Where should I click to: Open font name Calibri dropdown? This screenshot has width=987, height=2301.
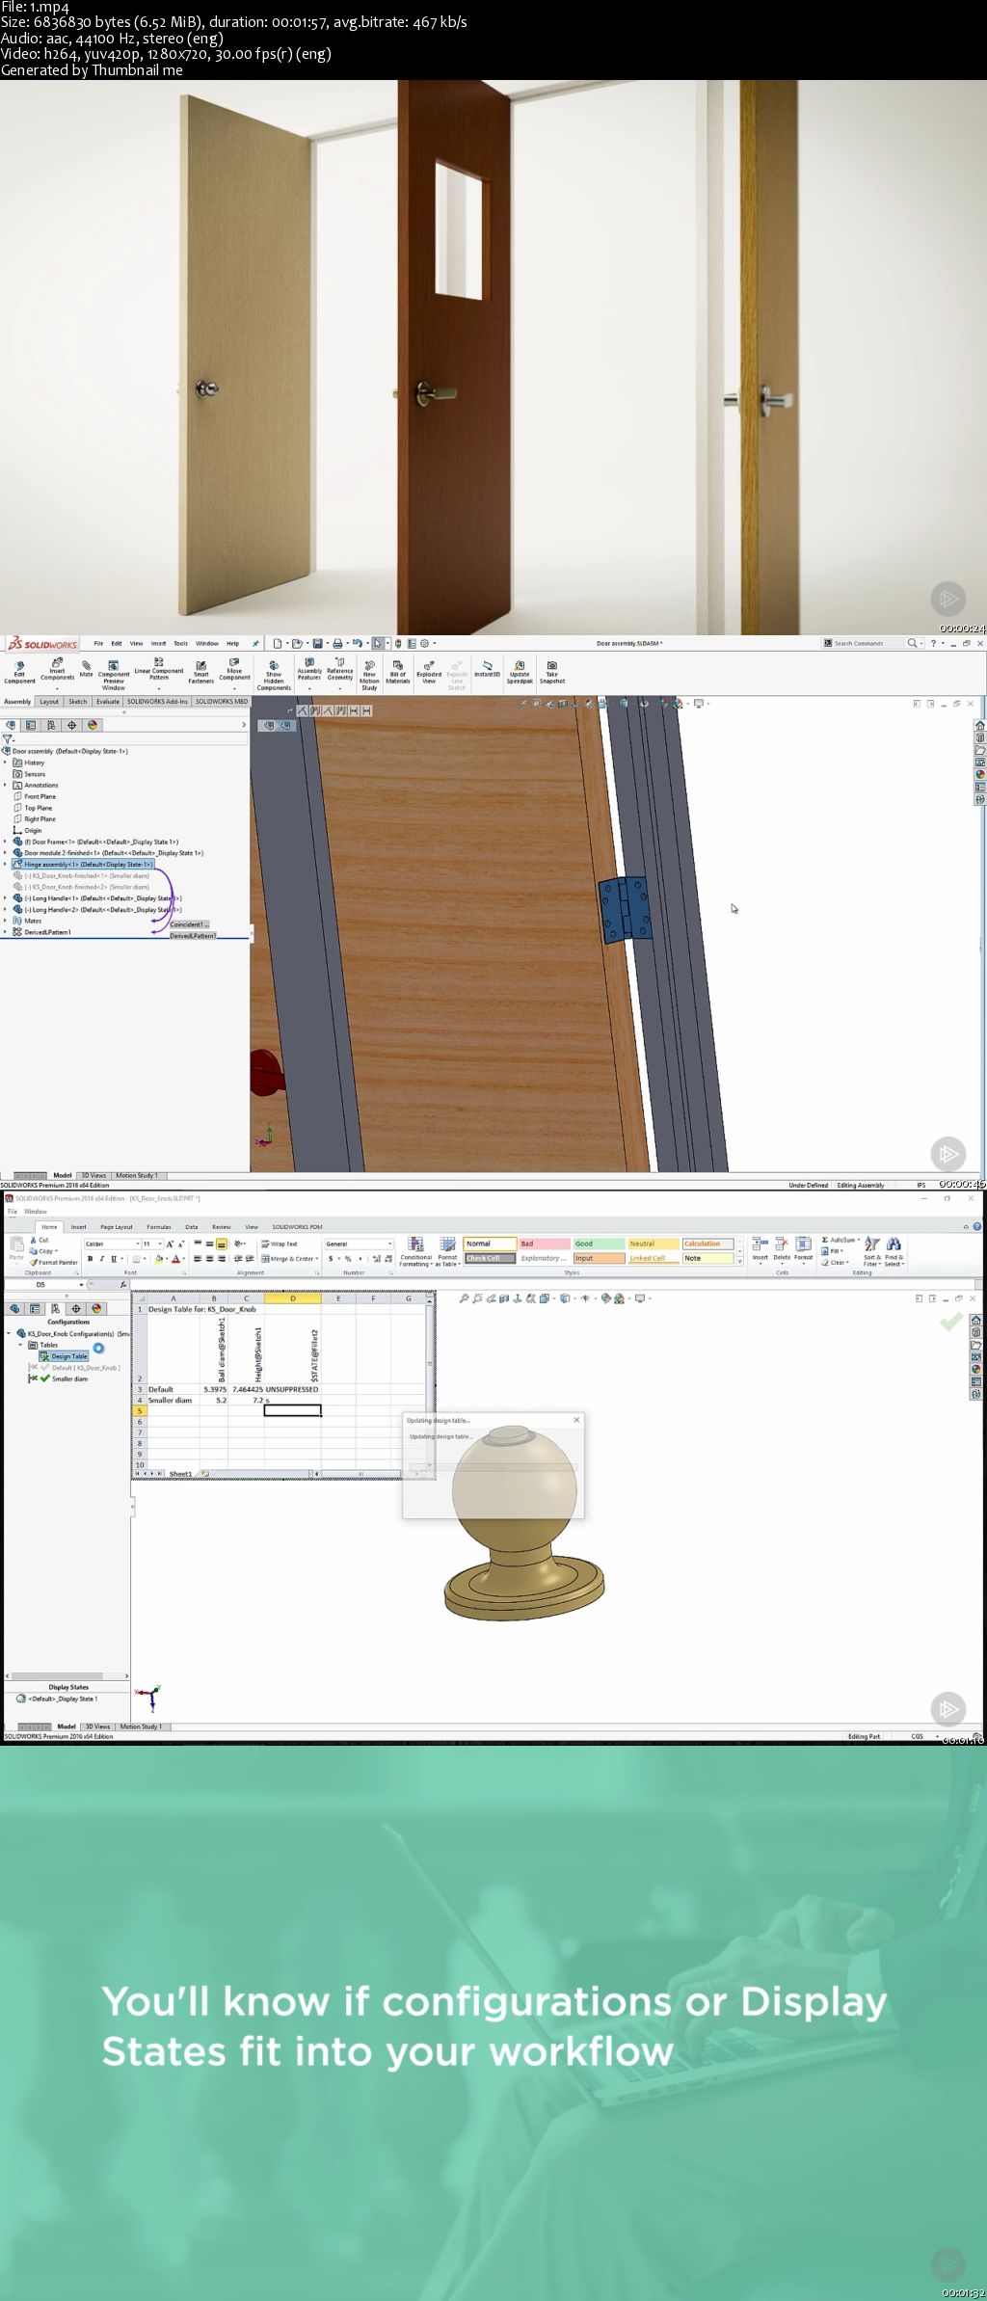[x=138, y=1244]
